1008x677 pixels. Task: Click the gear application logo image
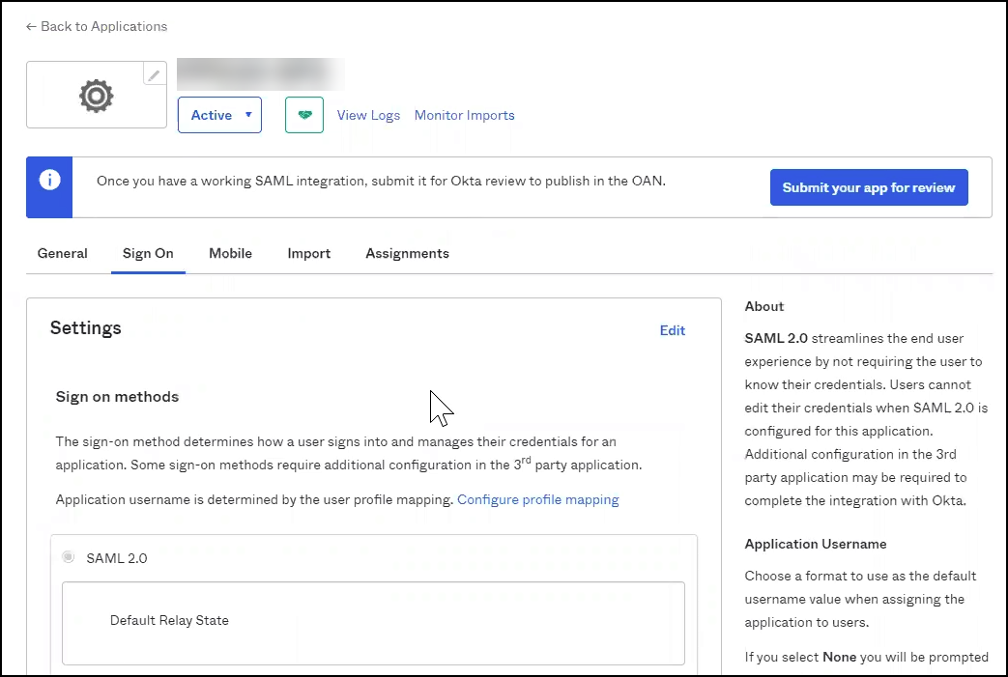pyautogui.click(x=96, y=96)
